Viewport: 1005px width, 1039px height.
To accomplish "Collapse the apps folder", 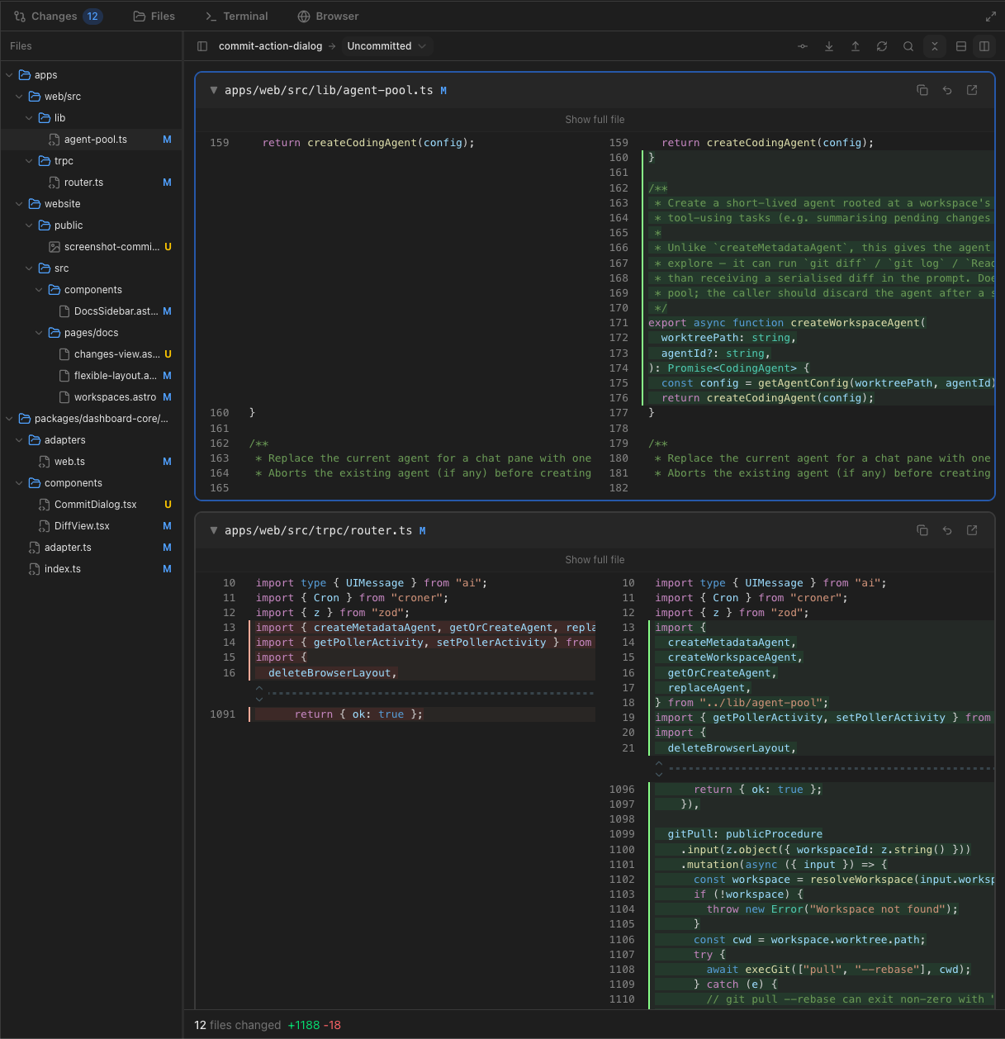I will [x=9, y=75].
